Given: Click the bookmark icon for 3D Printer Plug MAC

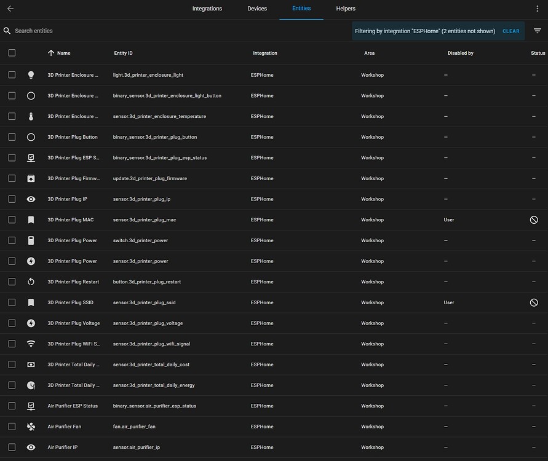Looking at the screenshot, I should pos(31,219).
